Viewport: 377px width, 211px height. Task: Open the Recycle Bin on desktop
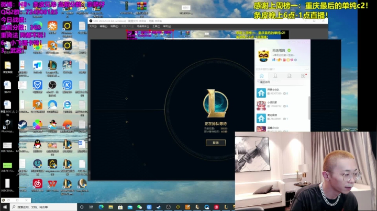click(x=7, y=45)
